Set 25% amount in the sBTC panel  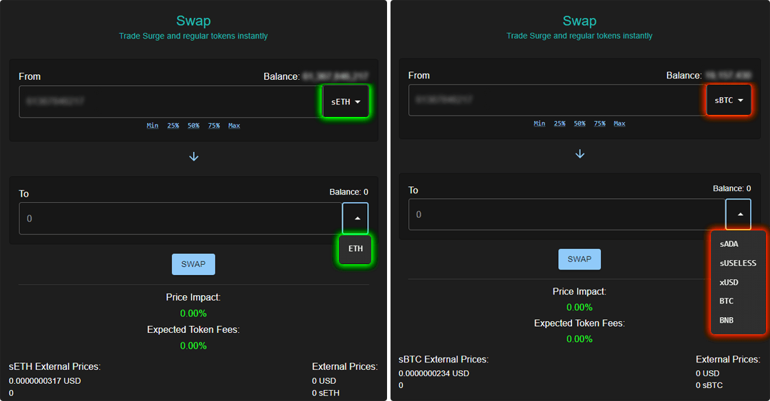pyautogui.click(x=560, y=124)
